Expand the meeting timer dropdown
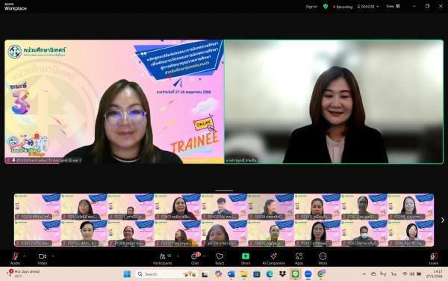Screen dimensions: 448x281 [x=378, y=6]
